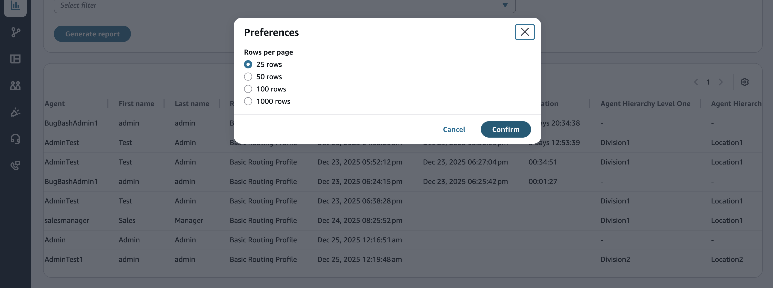This screenshot has width=773, height=288.
Task: Click the dashboard layout sidebar icon
Action: 15,59
